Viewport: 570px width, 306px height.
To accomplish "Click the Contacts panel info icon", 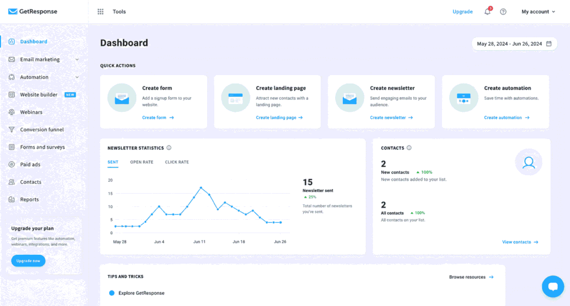I will (x=409, y=148).
